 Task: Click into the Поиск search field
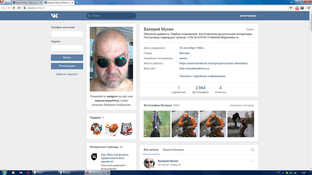click(x=111, y=16)
